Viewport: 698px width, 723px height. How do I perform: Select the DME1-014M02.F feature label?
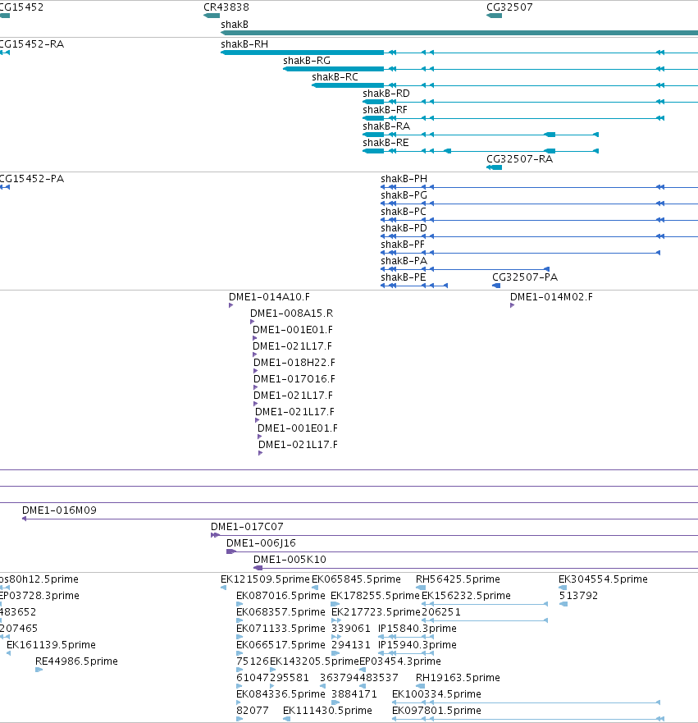pos(551,297)
